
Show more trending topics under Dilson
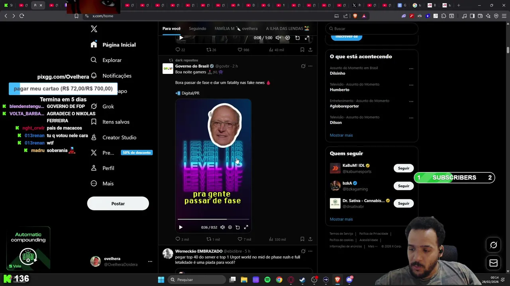[341, 135]
